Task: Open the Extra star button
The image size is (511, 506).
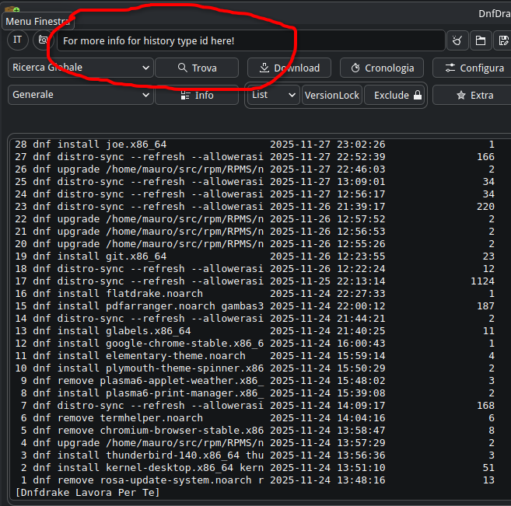Action: 474,95
